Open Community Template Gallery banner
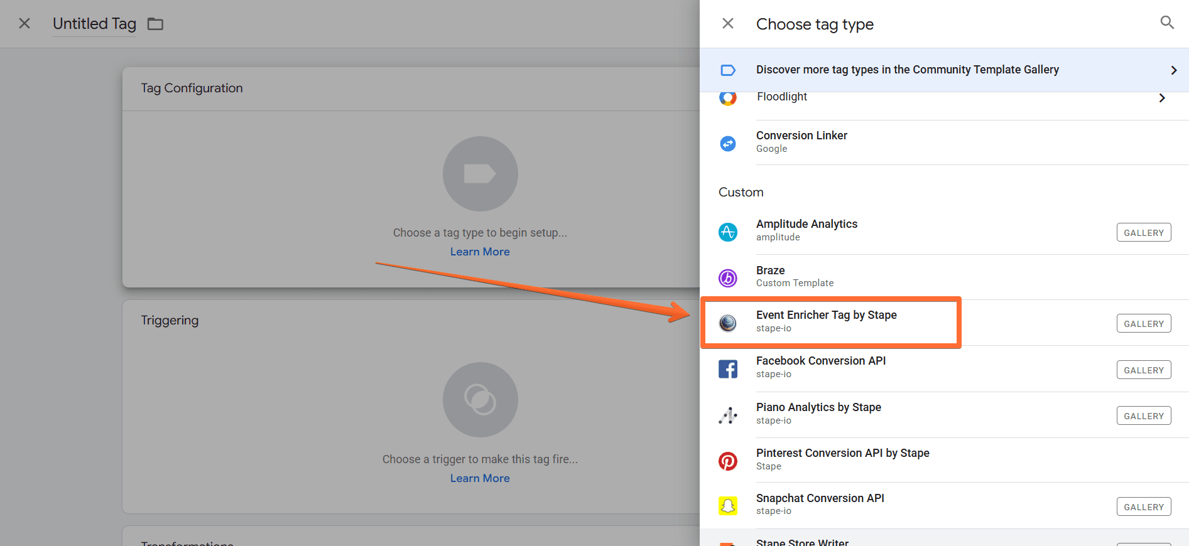 click(944, 70)
